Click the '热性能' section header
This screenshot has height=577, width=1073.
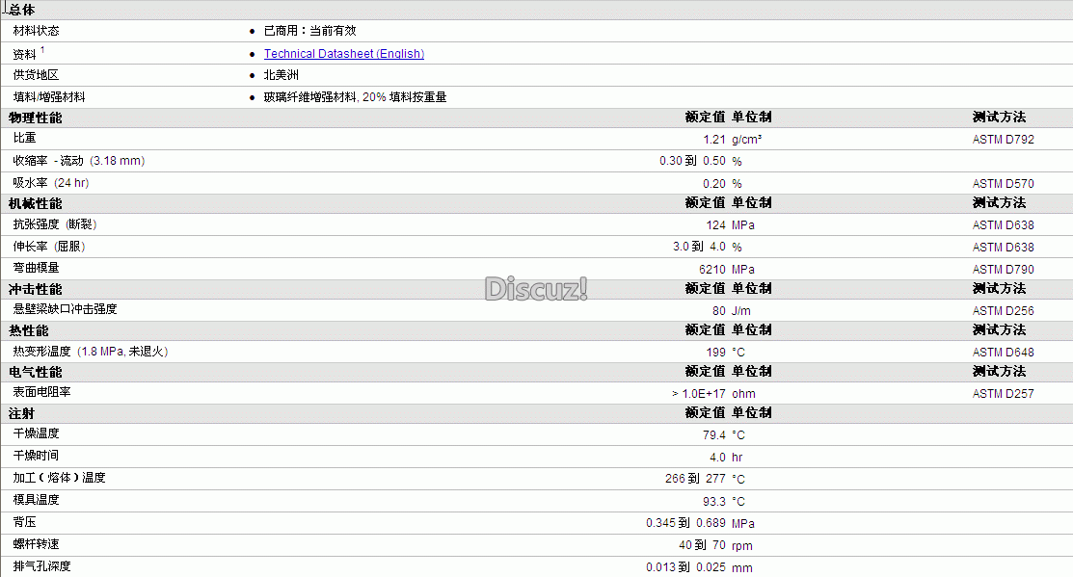point(29,331)
